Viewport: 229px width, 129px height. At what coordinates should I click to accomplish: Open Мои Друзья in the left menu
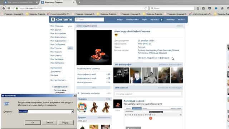click(x=56, y=30)
